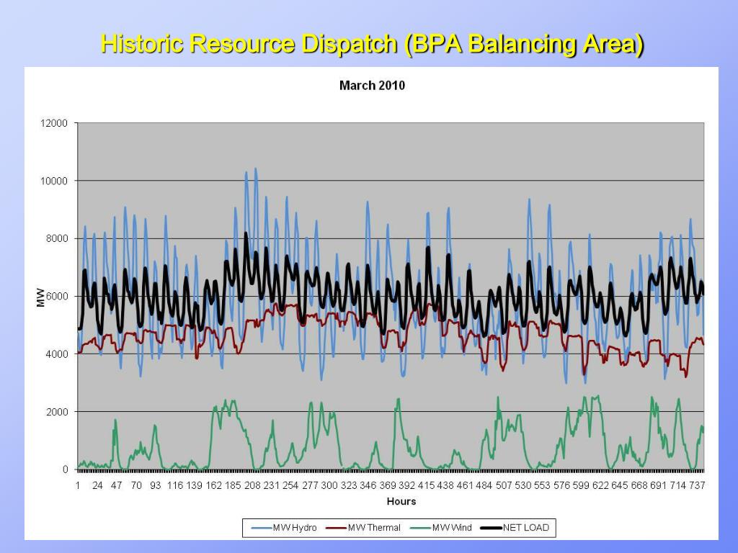Click the x-axis label 346
This screenshot has height=553, width=738.
pyautogui.click(x=368, y=485)
